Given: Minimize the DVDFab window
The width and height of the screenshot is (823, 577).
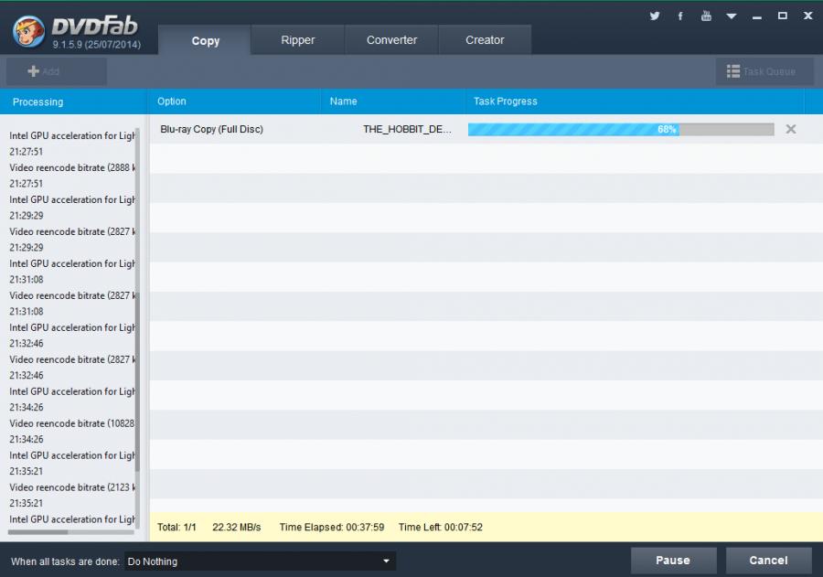Looking at the screenshot, I should pos(756,17).
